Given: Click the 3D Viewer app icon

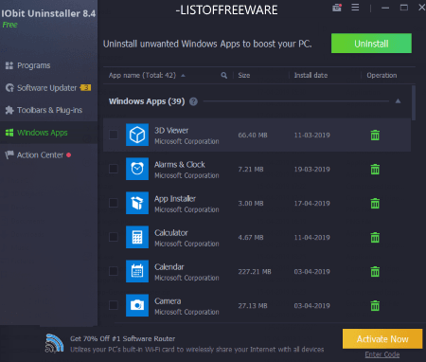Looking at the screenshot, I should (137, 135).
